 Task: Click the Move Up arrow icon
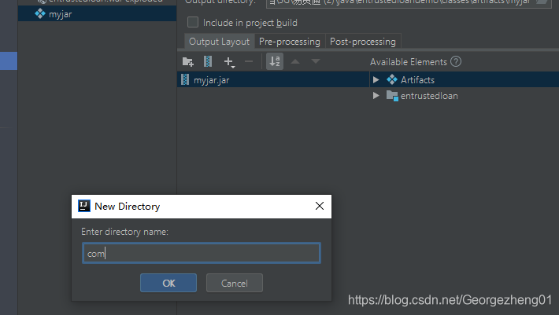295,61
